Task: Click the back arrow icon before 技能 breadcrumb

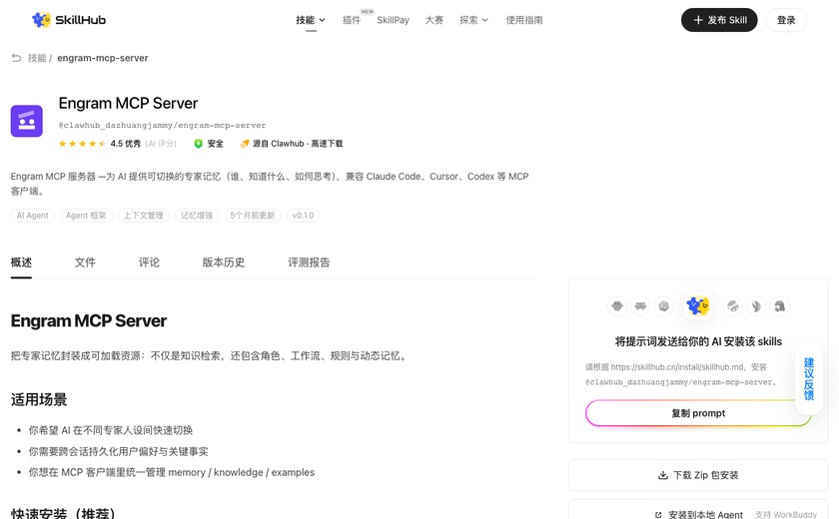Action: [x=17, y=58]
